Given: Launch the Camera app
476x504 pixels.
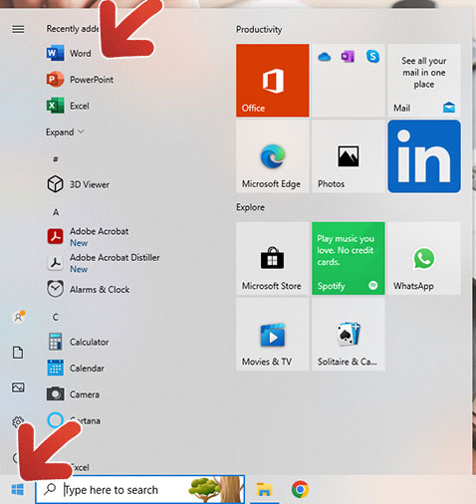Looking at the screenshot, I should point(73,394).
